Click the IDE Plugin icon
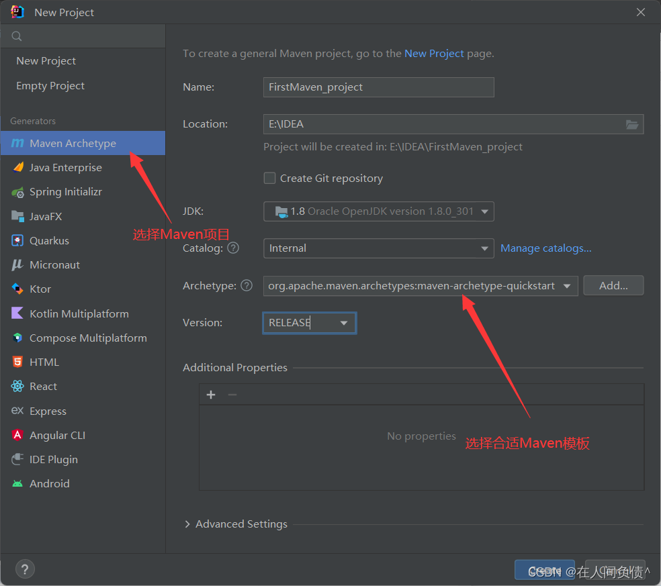Viewport: 661px width, 586px height. (x=17, y=459)
